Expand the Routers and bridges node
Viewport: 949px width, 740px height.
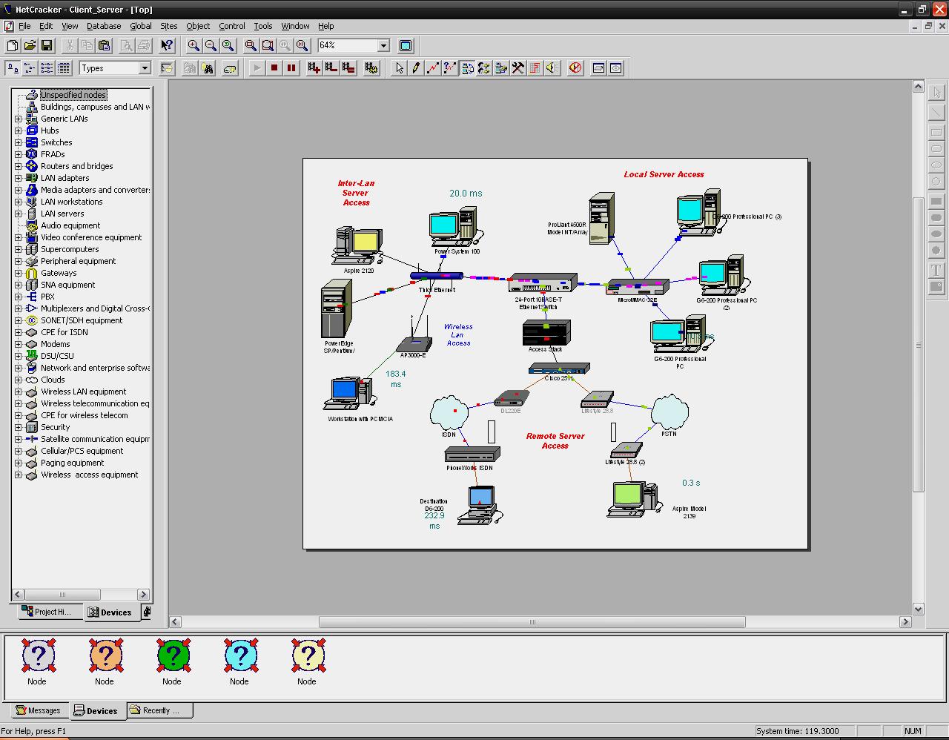click(x=19, y=166)
